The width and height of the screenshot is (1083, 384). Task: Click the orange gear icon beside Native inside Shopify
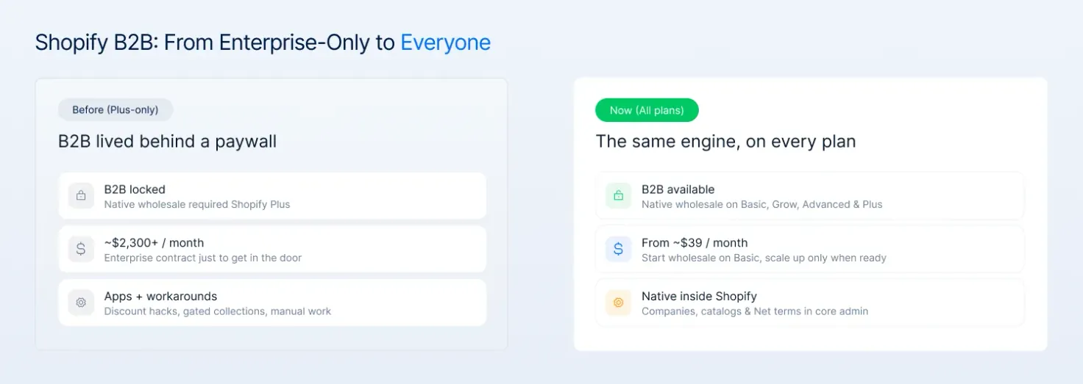(618, 303)
